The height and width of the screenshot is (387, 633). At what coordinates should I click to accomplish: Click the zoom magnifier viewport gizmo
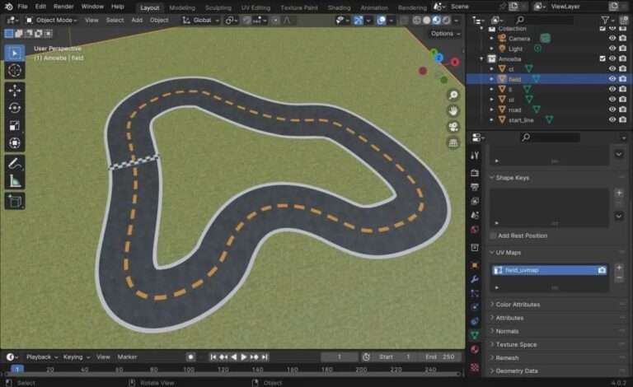tap(453, 95)
